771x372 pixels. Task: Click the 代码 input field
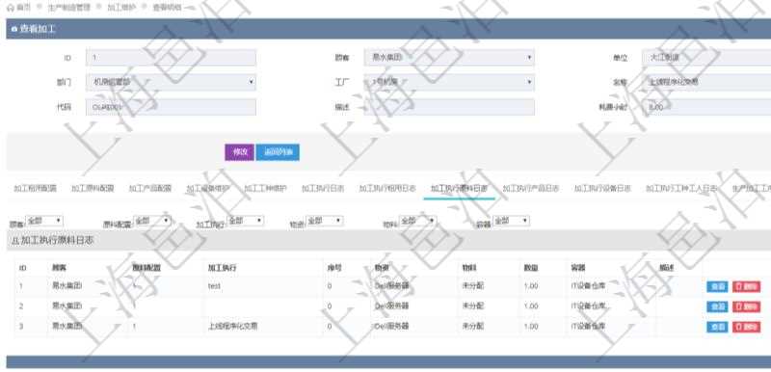click(171, 107)
